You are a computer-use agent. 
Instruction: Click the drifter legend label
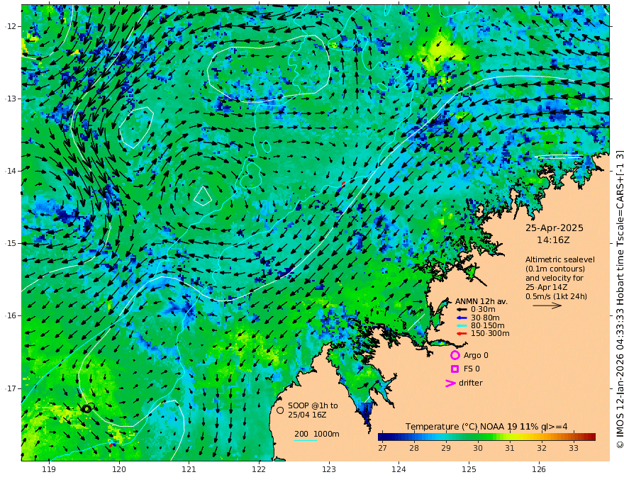(471, 383)
